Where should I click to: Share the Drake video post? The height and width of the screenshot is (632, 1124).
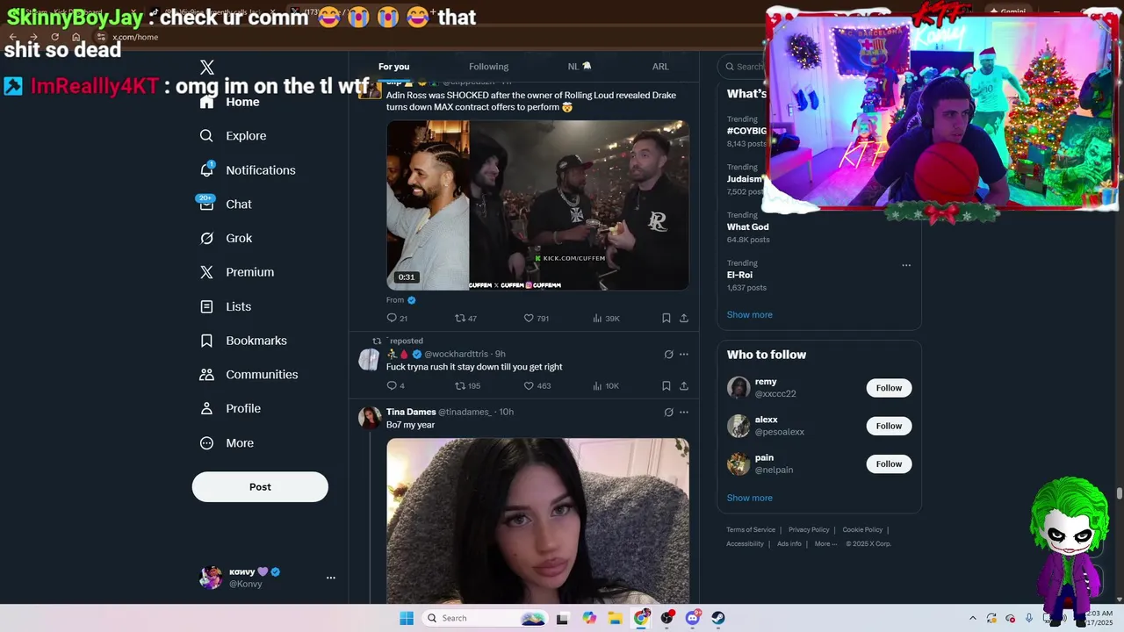[x=684, y=318]
